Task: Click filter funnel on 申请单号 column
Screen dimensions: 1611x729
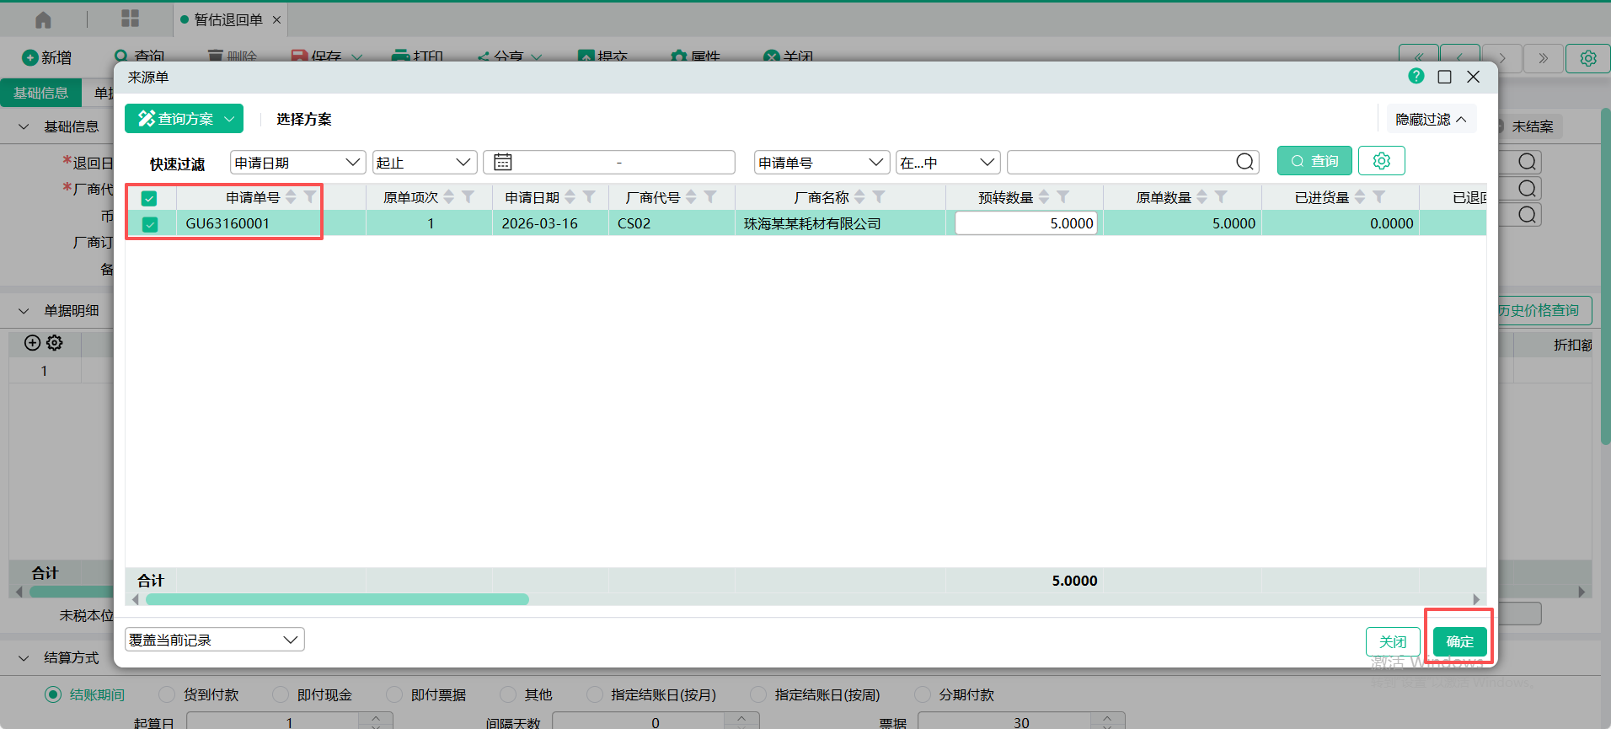Action: pyautogui.click(x=310, y=197)
